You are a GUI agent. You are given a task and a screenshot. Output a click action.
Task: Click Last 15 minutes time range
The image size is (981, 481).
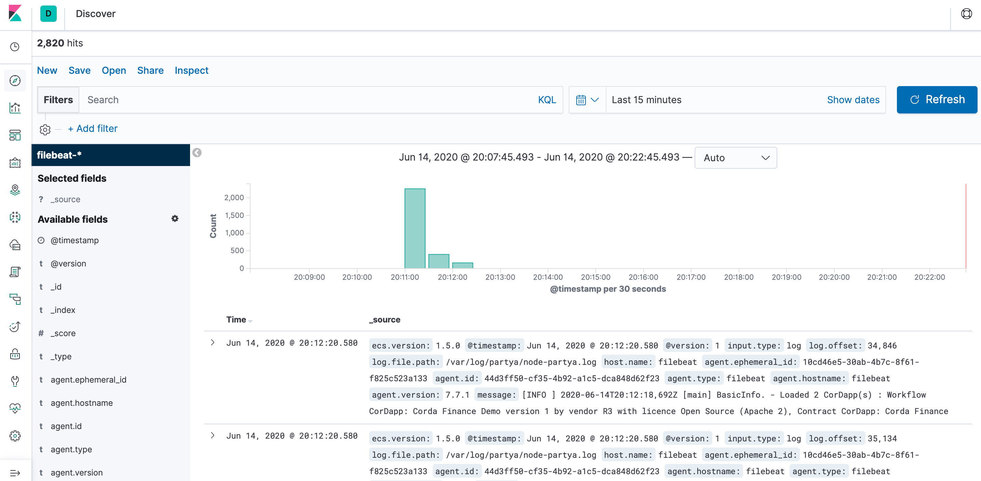tap(646, 100)
